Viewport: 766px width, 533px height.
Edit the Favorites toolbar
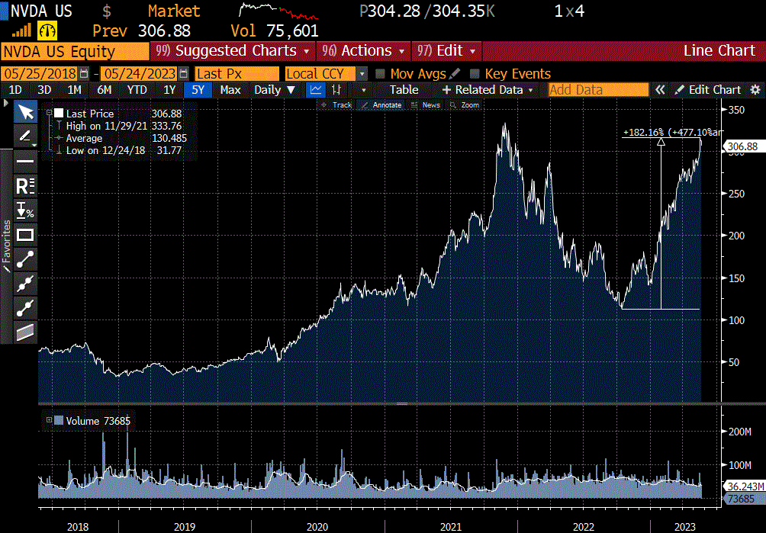tap(7, 246)
